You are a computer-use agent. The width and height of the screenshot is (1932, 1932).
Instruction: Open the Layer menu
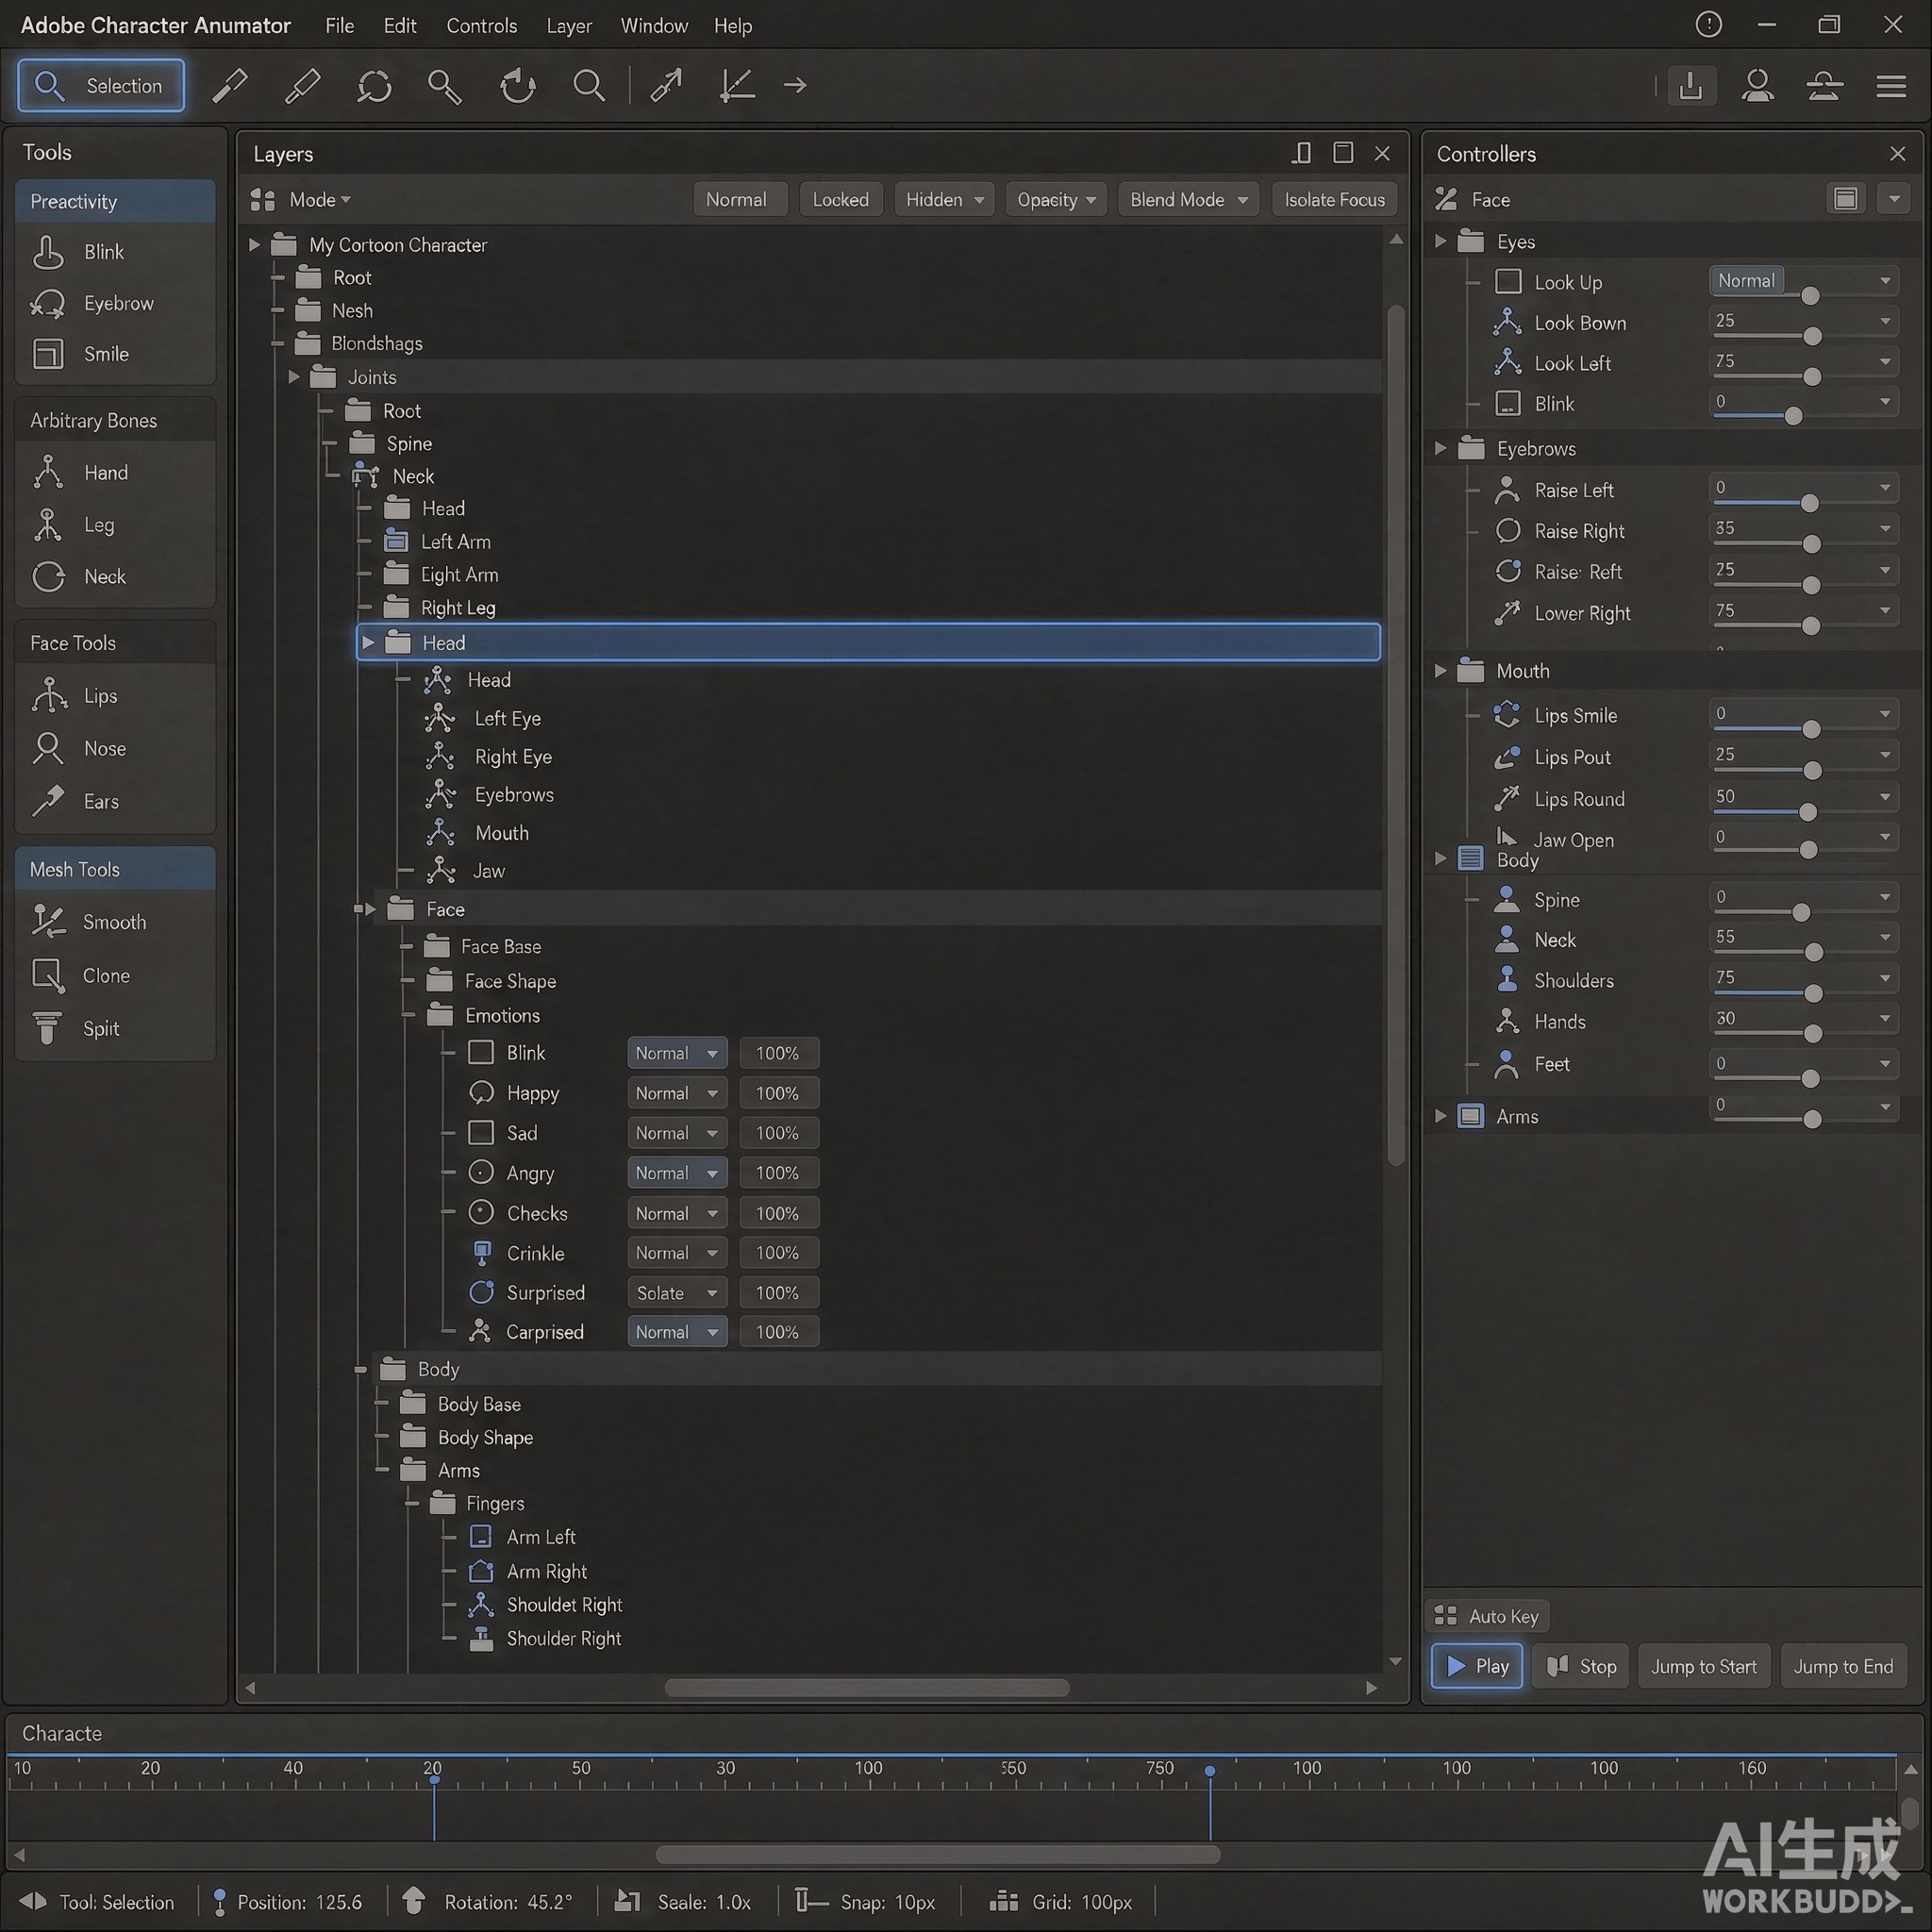pos(569,26)
